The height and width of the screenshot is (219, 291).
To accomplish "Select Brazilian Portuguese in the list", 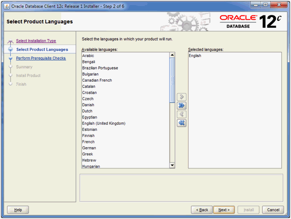I will pos(126,68).
